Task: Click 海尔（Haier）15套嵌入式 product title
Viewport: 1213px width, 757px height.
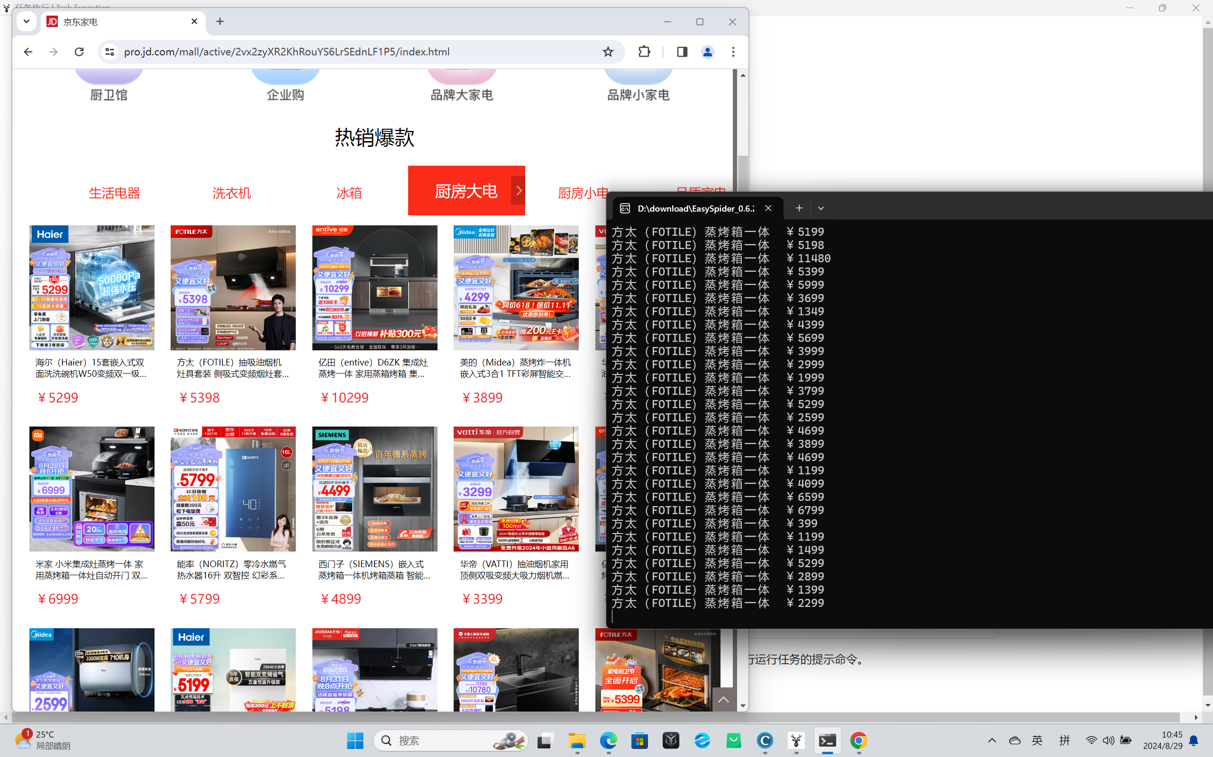Action: (91, 368)
